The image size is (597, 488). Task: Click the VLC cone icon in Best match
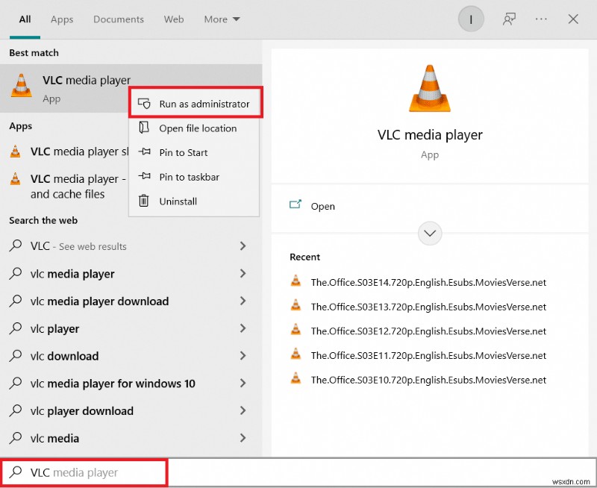click(21, 87)
